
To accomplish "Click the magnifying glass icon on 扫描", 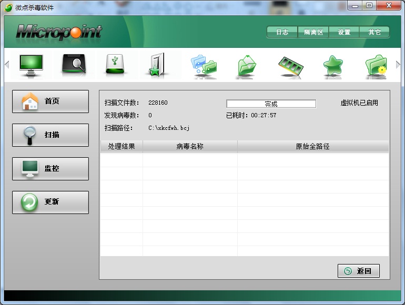I will click(x=29, y=135).
